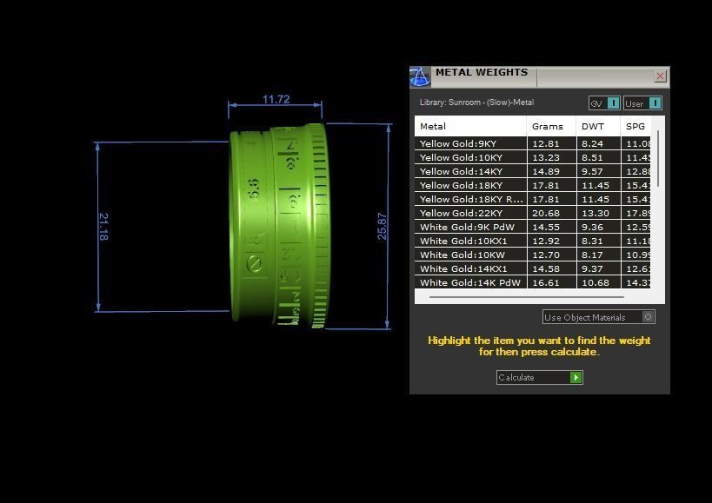Select the White Gold:14K PdW row
This screenshot has height=503, width=712.
tap(532, 282)
